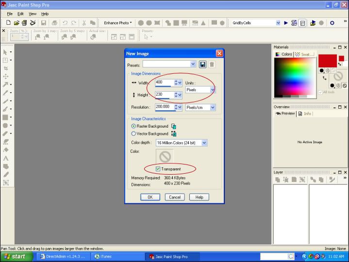The width and height of the screenshot is (349, 262).
Task: Select the Flood Fill tool
Action: (x=5, y=150)
